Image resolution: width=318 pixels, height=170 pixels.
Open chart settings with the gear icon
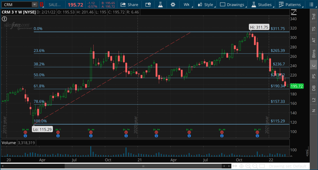(x=173, y=5)
